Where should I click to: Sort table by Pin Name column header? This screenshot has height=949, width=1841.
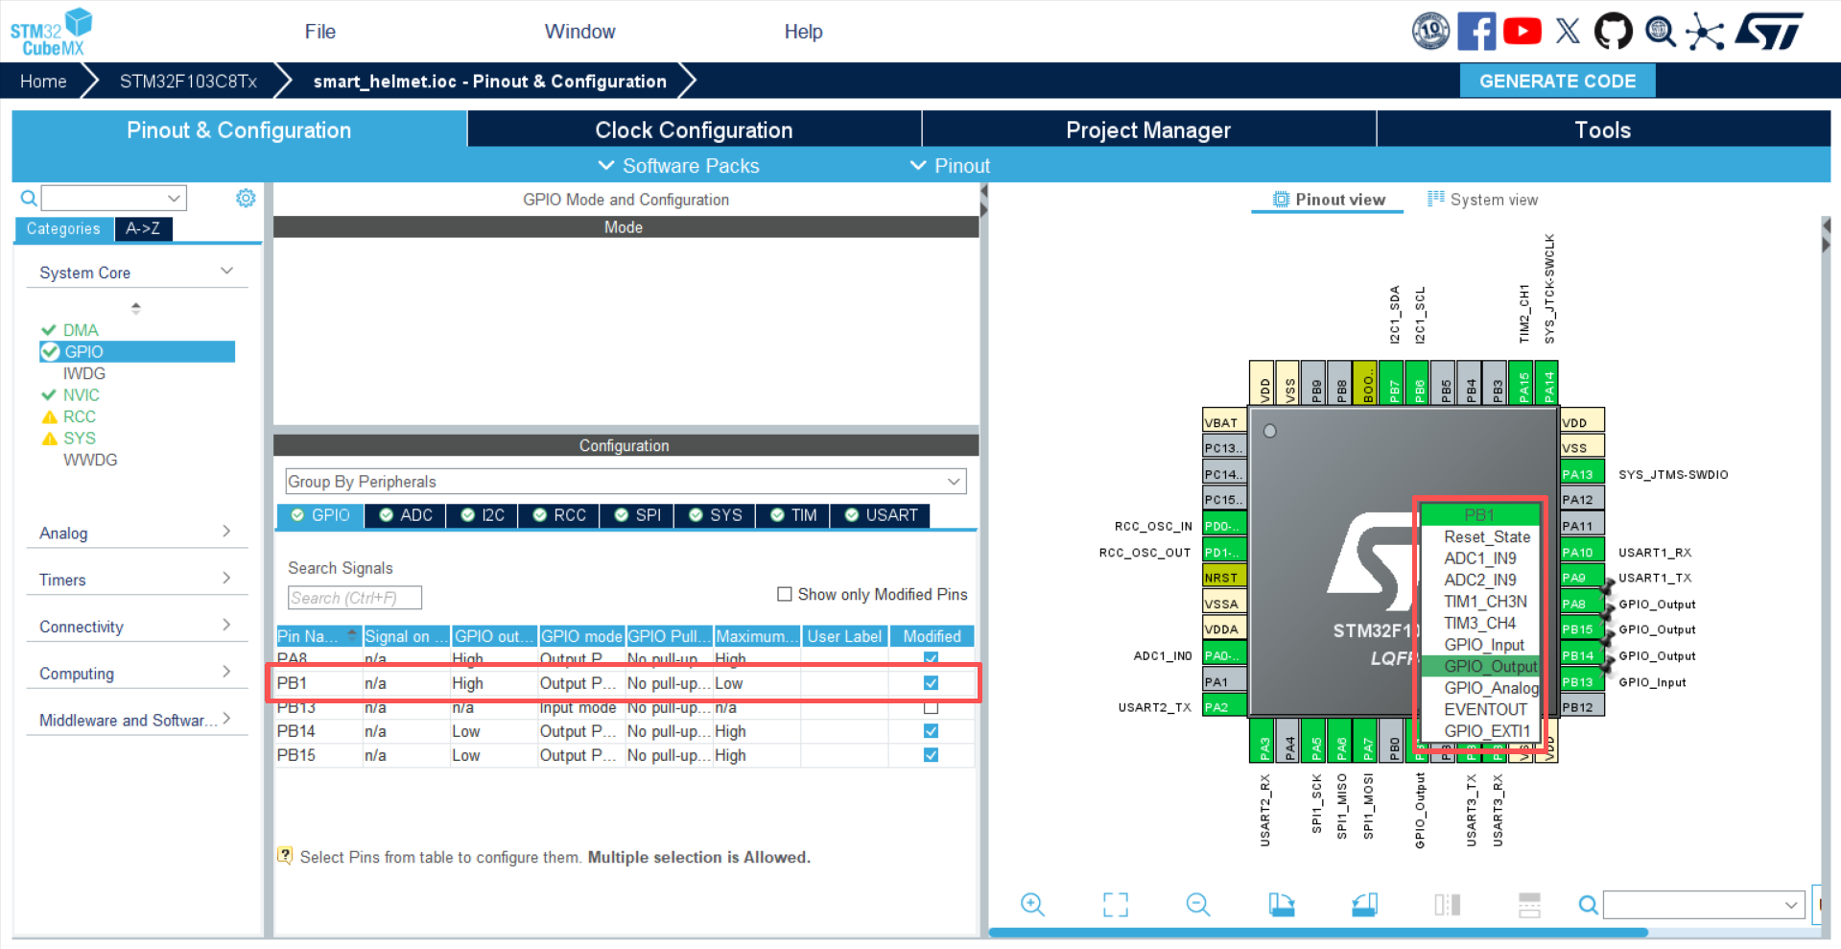tap(318, 636)
